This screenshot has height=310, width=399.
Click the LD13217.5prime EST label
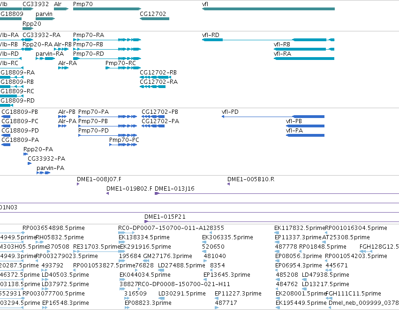(x=325, y=284)
